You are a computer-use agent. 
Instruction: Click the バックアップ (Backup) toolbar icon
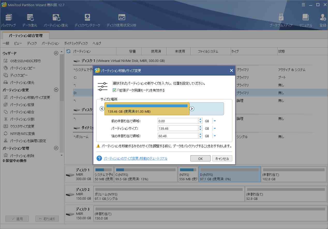8,20
